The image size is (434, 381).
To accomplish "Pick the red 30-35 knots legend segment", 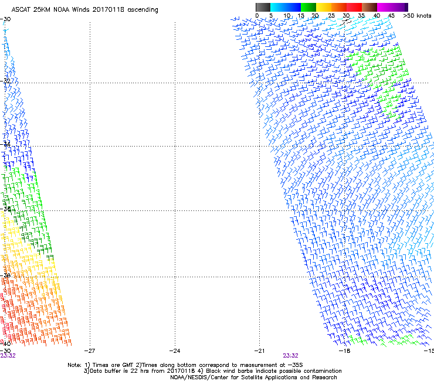I will click(354, 7).
